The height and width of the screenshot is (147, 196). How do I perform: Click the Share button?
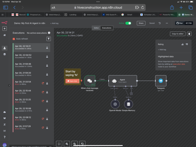141,23
